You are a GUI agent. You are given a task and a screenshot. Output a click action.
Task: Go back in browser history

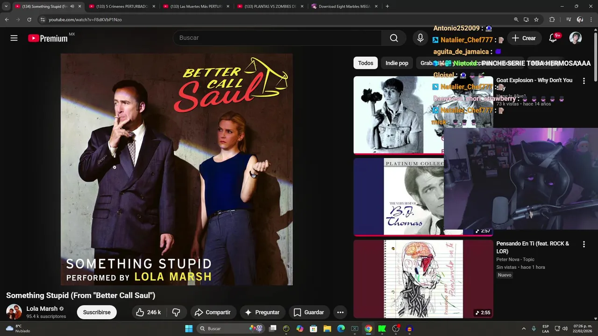pos(7,20)
